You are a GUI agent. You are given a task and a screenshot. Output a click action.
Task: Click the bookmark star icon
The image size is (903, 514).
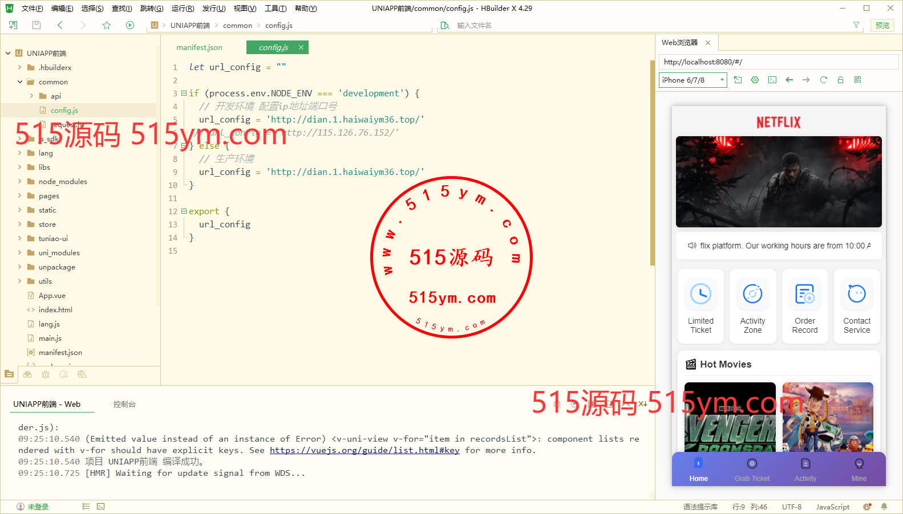(x=107, y=25)
